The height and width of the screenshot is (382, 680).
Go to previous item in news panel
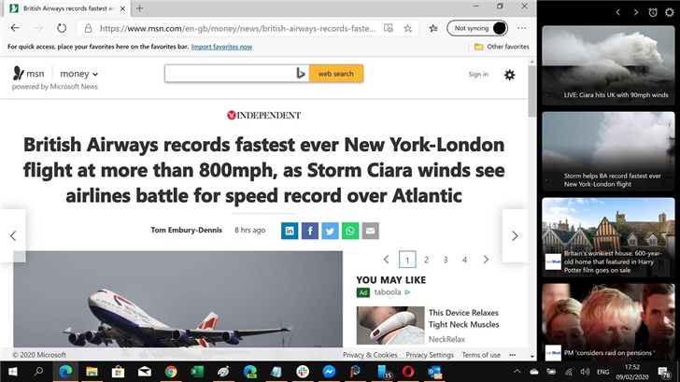(618, 12)
